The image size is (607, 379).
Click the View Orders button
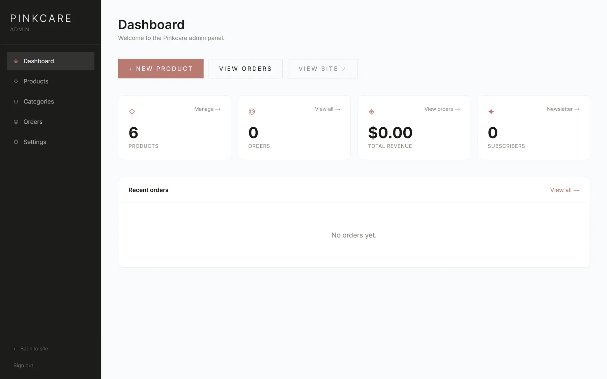(x=245, y=69)
